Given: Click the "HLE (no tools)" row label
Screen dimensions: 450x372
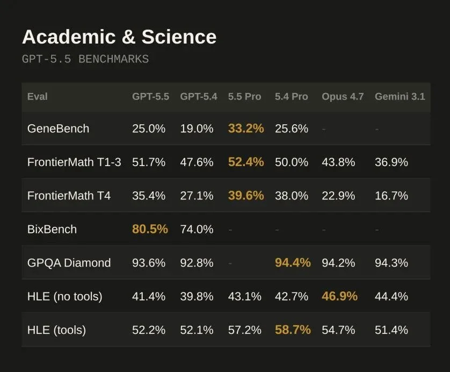Looking at the screenshot, I should pyautogui.click(x=64, y=296).
